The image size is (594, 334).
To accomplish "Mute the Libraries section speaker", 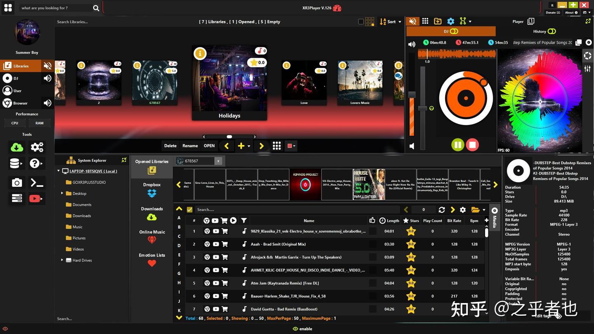I will click(48, 66).
